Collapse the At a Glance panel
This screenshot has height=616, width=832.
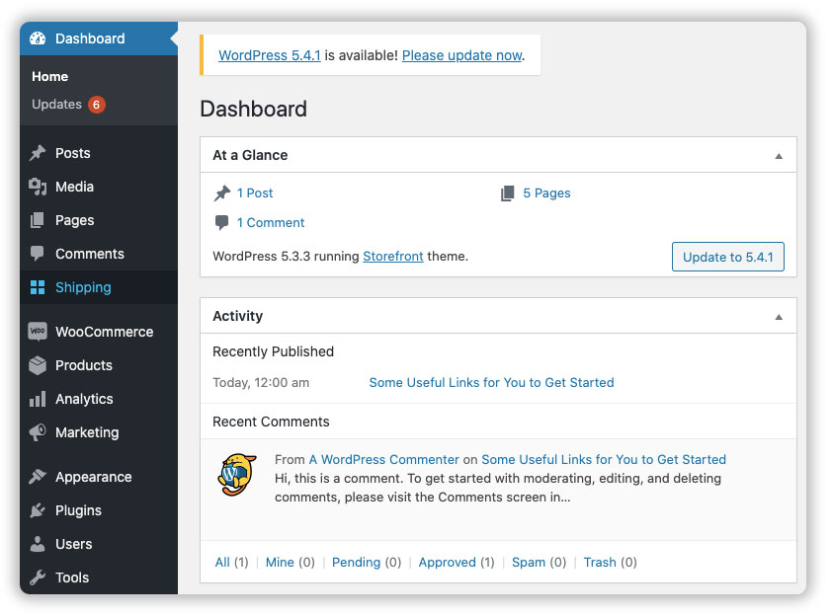(x=779, y=156)
